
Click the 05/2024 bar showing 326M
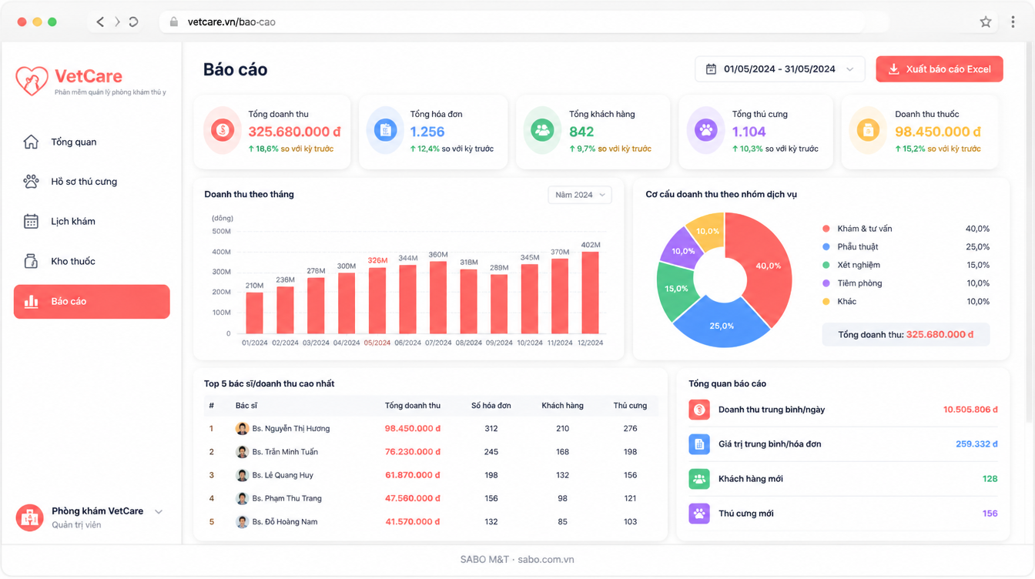point(377,300)
